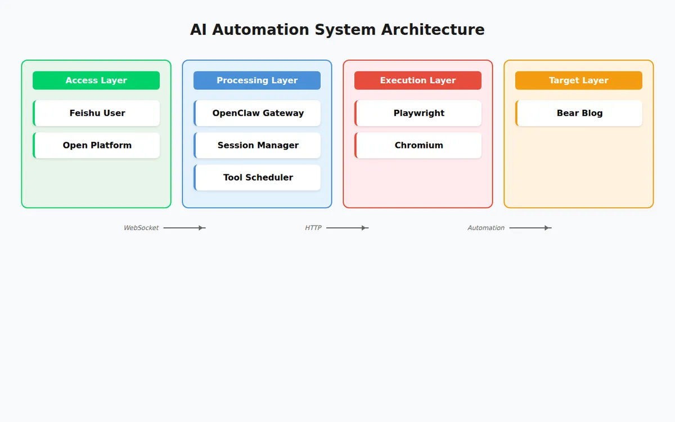This screenshot has height=422, width=675.
Task: Click empty area inside Target Layer panel
Action: (579, 169)
